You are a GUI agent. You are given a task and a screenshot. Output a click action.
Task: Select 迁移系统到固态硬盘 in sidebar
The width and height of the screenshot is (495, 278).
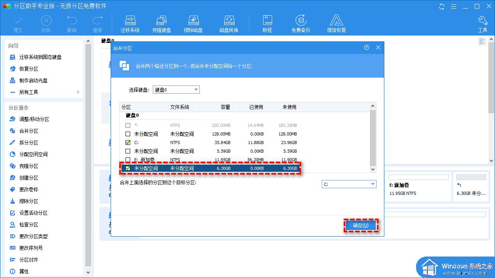[x=40, y=57]
